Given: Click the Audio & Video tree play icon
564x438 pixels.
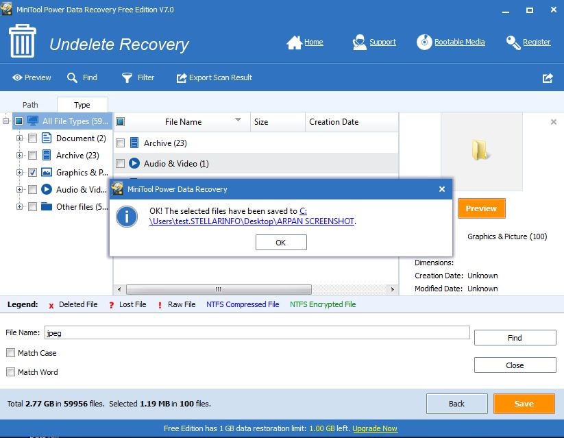Looking at the screenshot, I should (47, 189).
